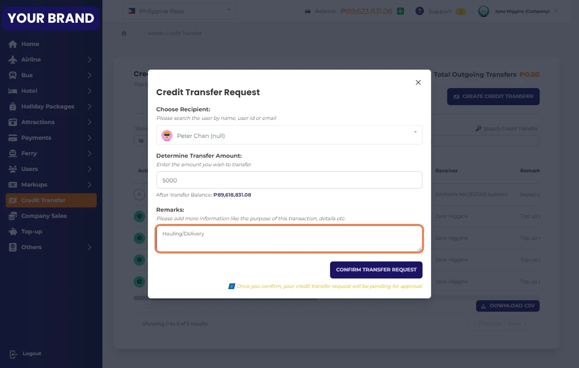Screen dimensions: 579x368
Task: Click the Company Sales coins icon
Action: [13, 216]
